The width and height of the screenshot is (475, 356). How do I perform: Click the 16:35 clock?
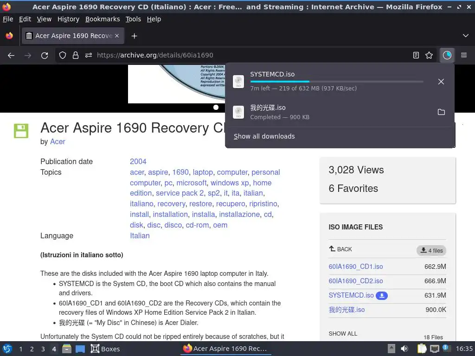(464, 349)
